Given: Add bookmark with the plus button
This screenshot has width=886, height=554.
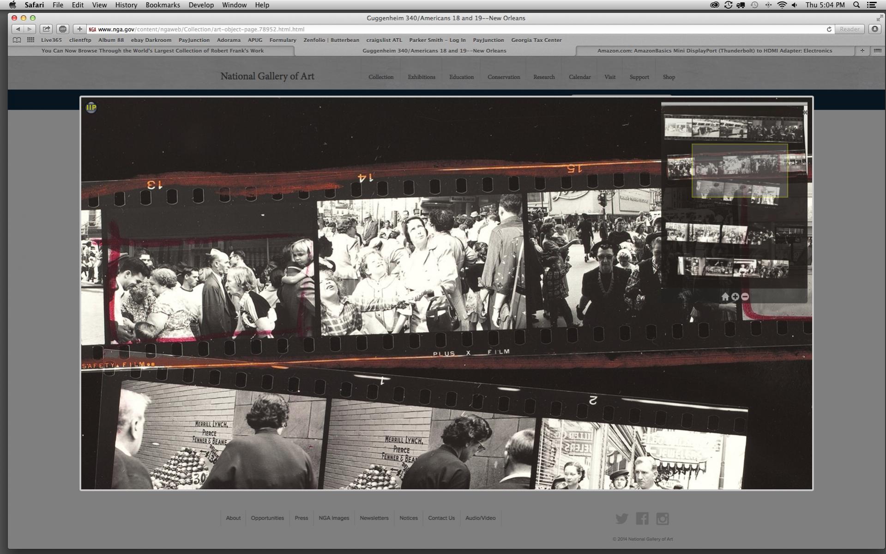Looking at the screenshot, I should pyautogui.click(x=79, y=29).
